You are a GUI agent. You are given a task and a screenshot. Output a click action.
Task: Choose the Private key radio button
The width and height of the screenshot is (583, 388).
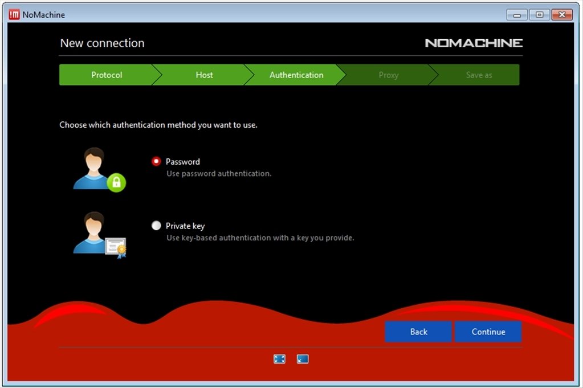tap(156, 226)
